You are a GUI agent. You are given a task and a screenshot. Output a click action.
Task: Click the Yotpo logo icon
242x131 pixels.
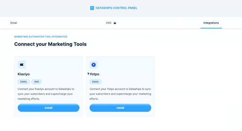point(94,65)
